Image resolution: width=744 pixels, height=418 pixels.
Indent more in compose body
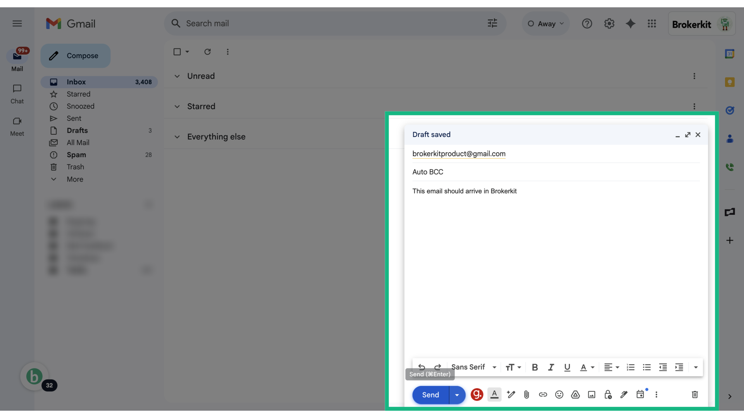679,367
